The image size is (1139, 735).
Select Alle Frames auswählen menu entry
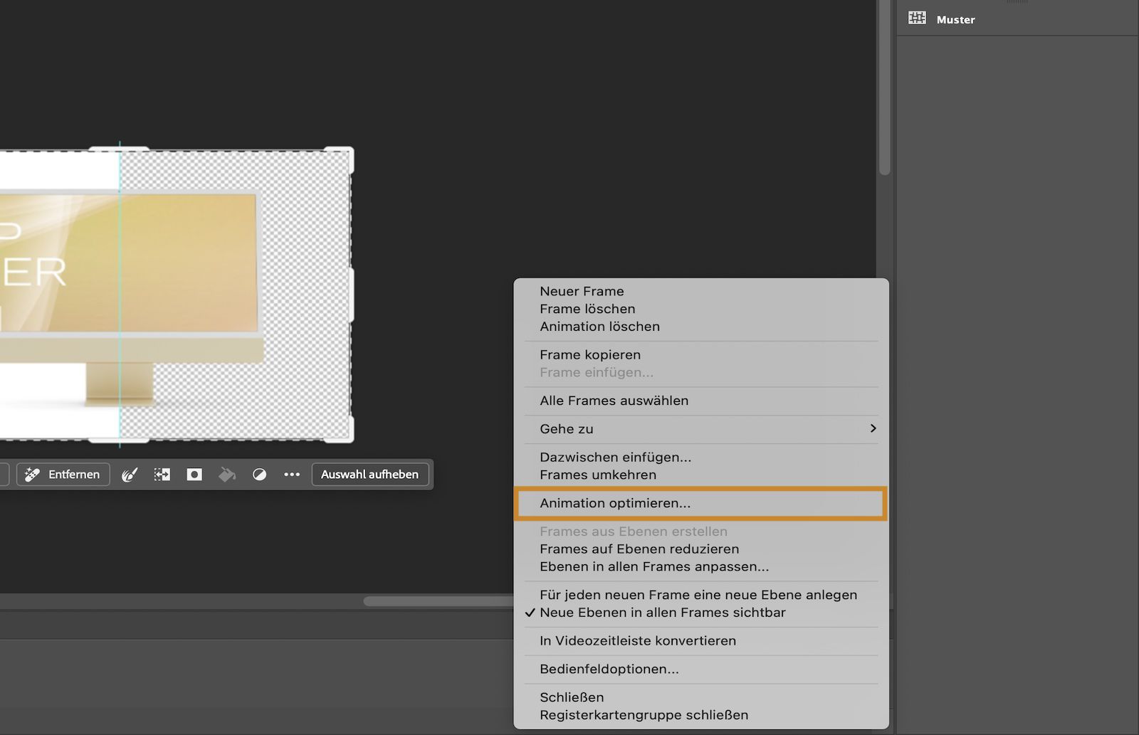[x=614, y=400]
